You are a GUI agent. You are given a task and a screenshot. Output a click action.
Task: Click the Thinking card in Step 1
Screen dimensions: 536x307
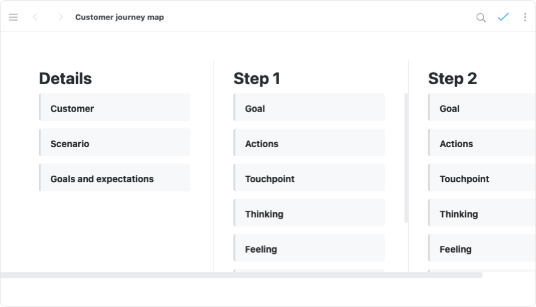(309, 213)
